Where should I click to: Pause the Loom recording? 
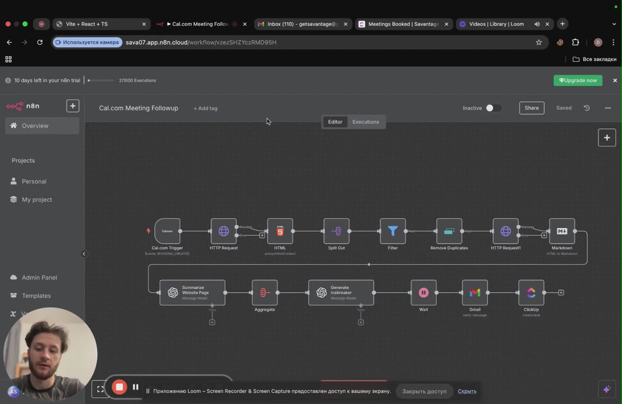click(x=135, y=387)
